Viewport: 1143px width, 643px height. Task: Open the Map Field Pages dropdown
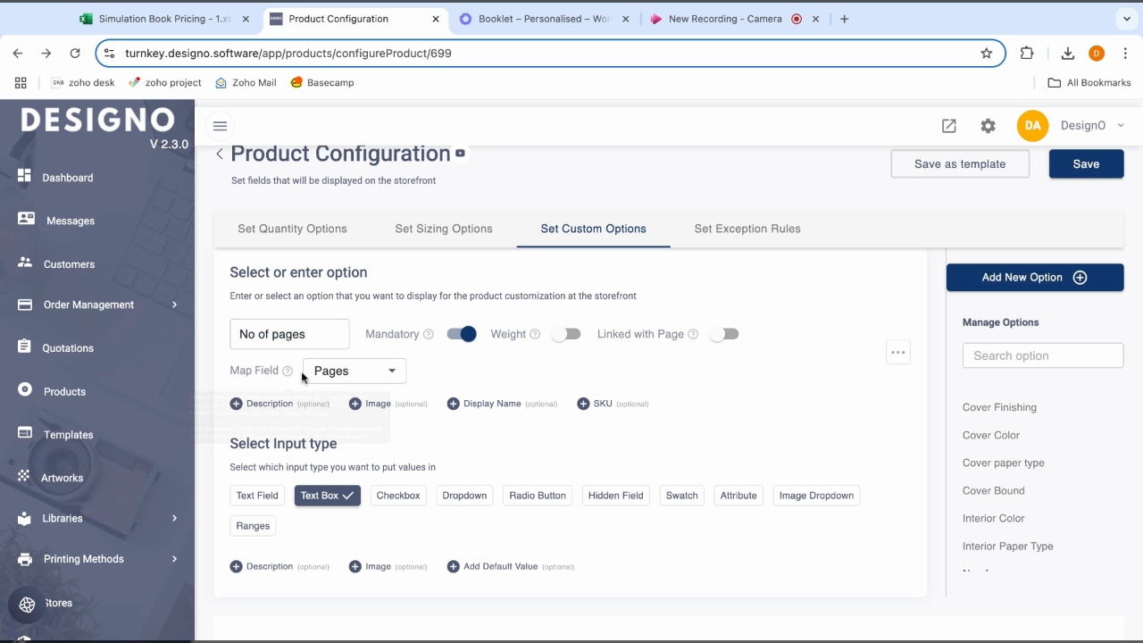tap(355, 371)
